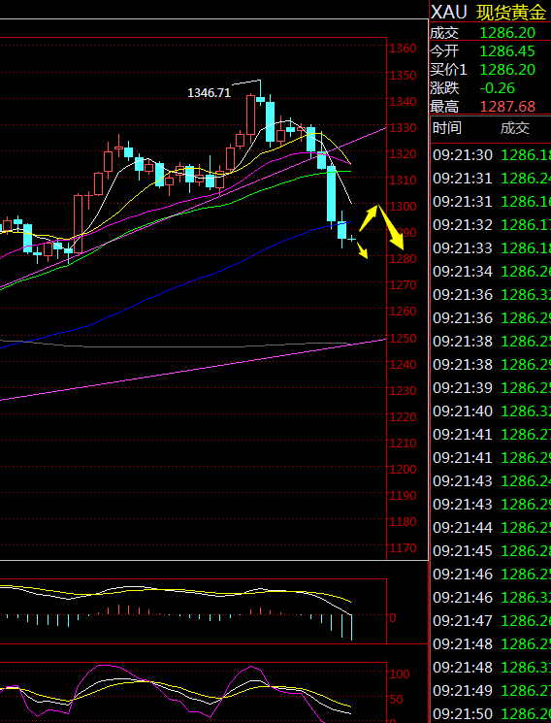Click the 成交 column header in the tick list
The image size is (551, 723).
tap(515, 128)
